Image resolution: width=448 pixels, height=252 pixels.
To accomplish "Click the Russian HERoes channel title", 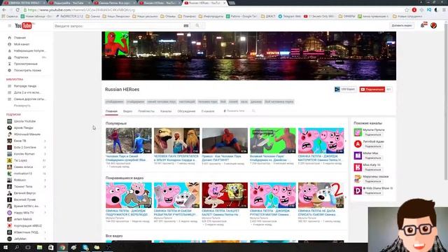I will click(x=122, y=90).
